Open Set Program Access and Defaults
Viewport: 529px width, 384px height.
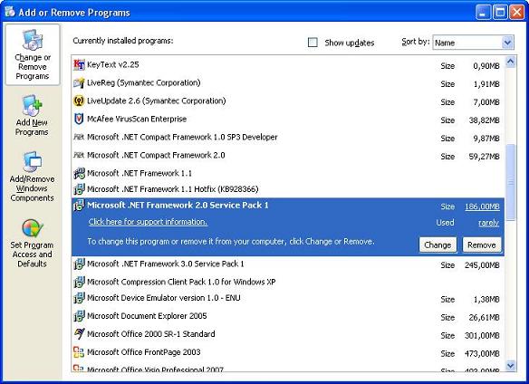32,243
